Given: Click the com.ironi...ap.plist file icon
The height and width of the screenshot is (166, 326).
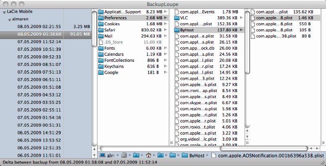Looking at the screenshot, I should click(x=177, y=91).
